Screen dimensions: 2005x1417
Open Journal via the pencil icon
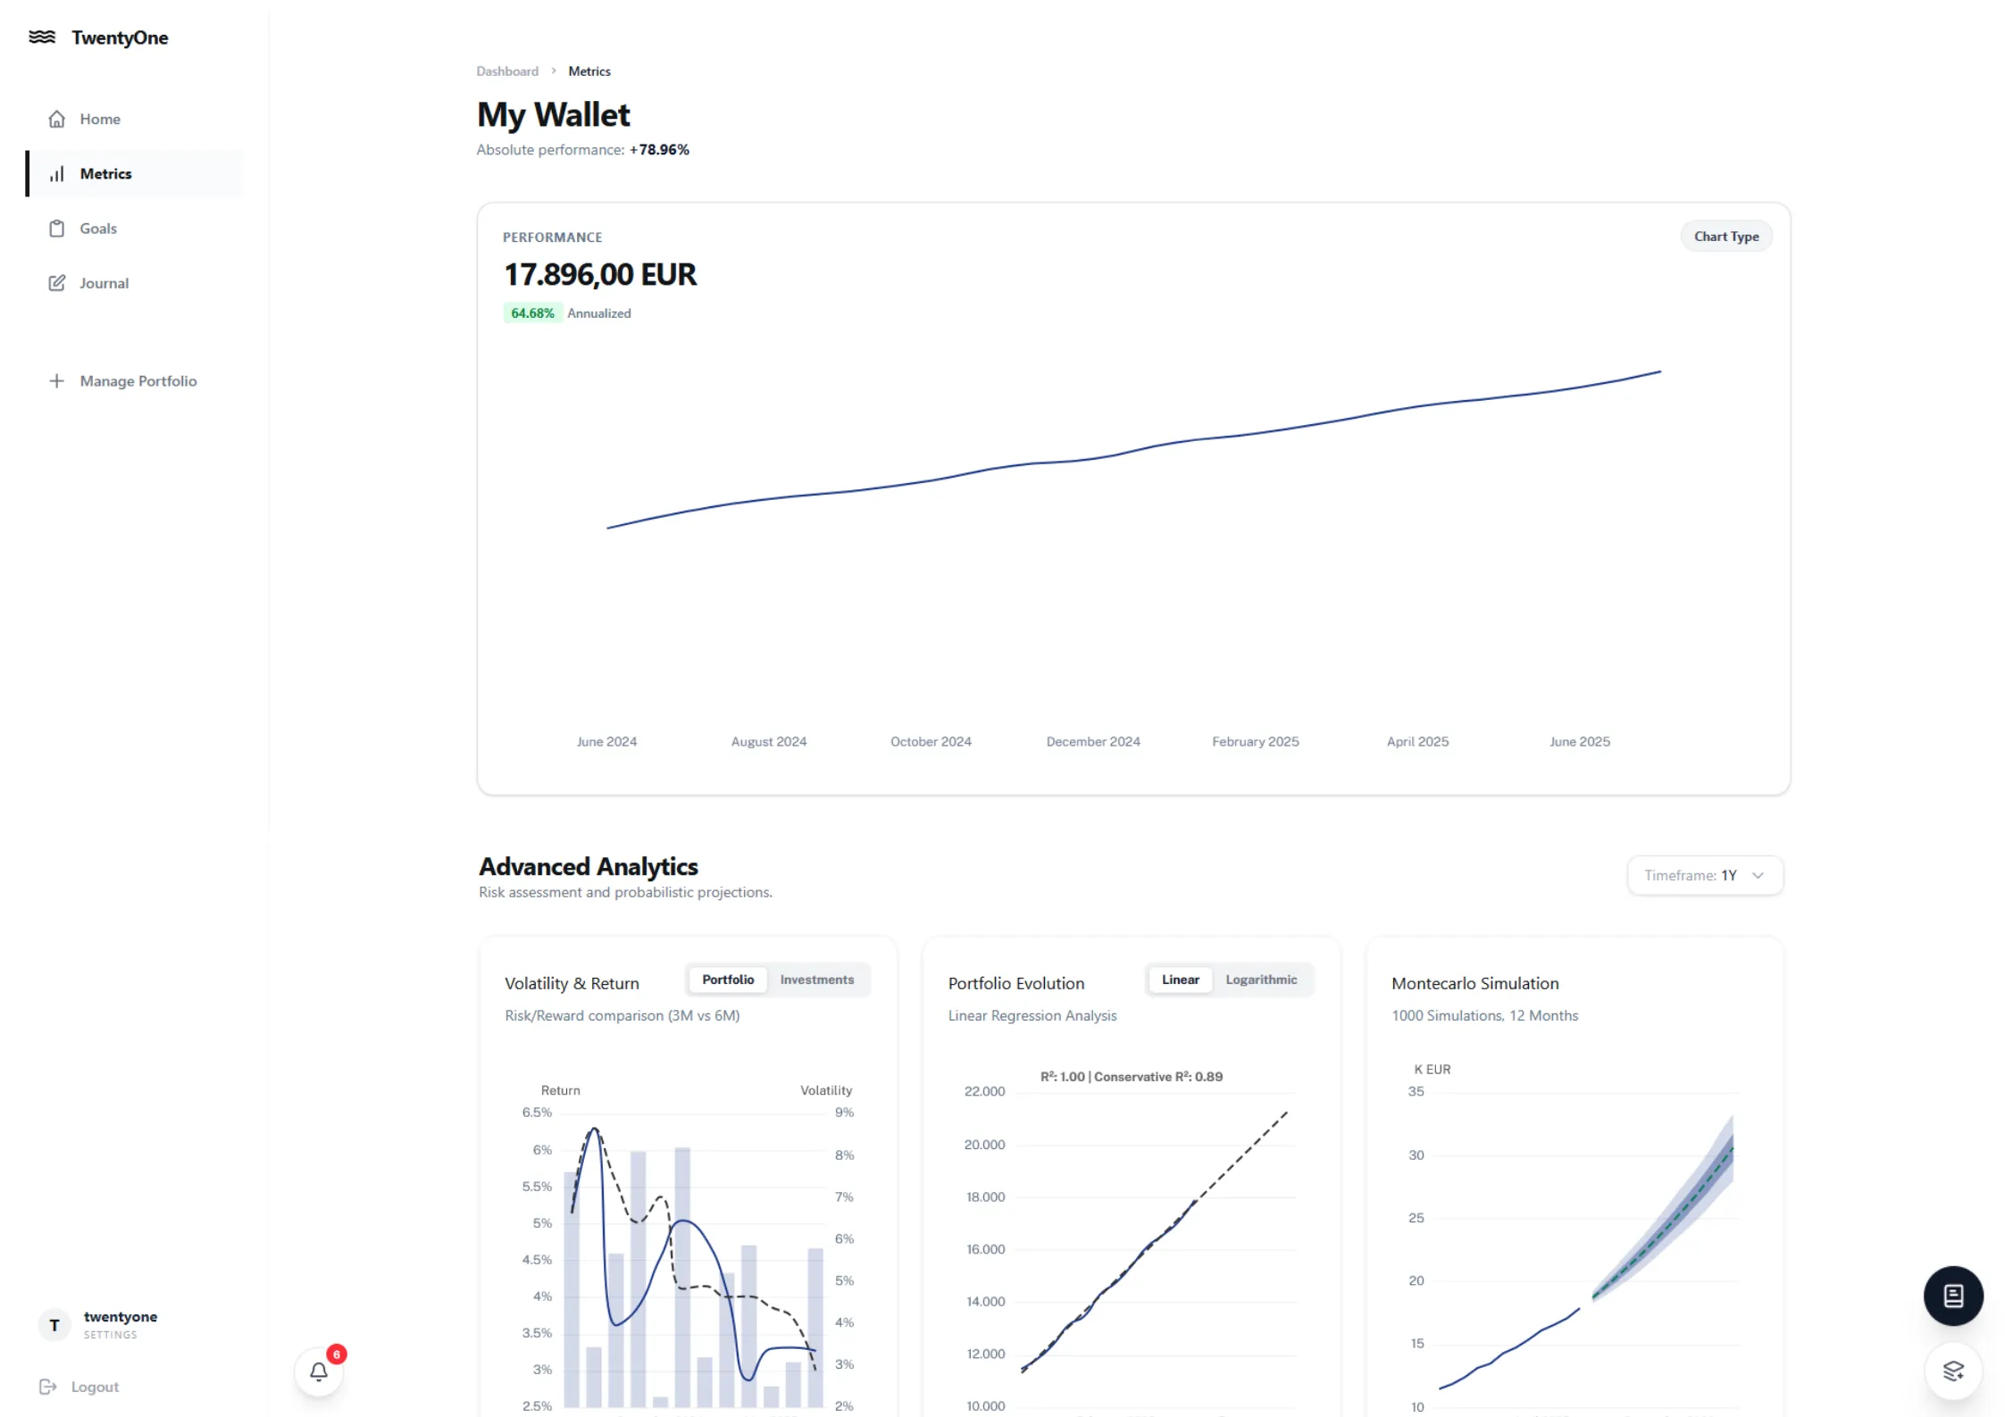pos(56,282)
